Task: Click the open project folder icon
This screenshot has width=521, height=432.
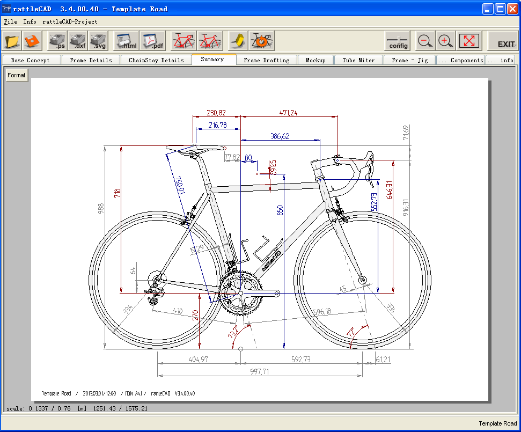Action: point(12,41)
